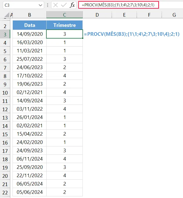Click inside the formula bar with PROCV formula
The width and height of the screenshot is (183, 198).
[119, 5]
